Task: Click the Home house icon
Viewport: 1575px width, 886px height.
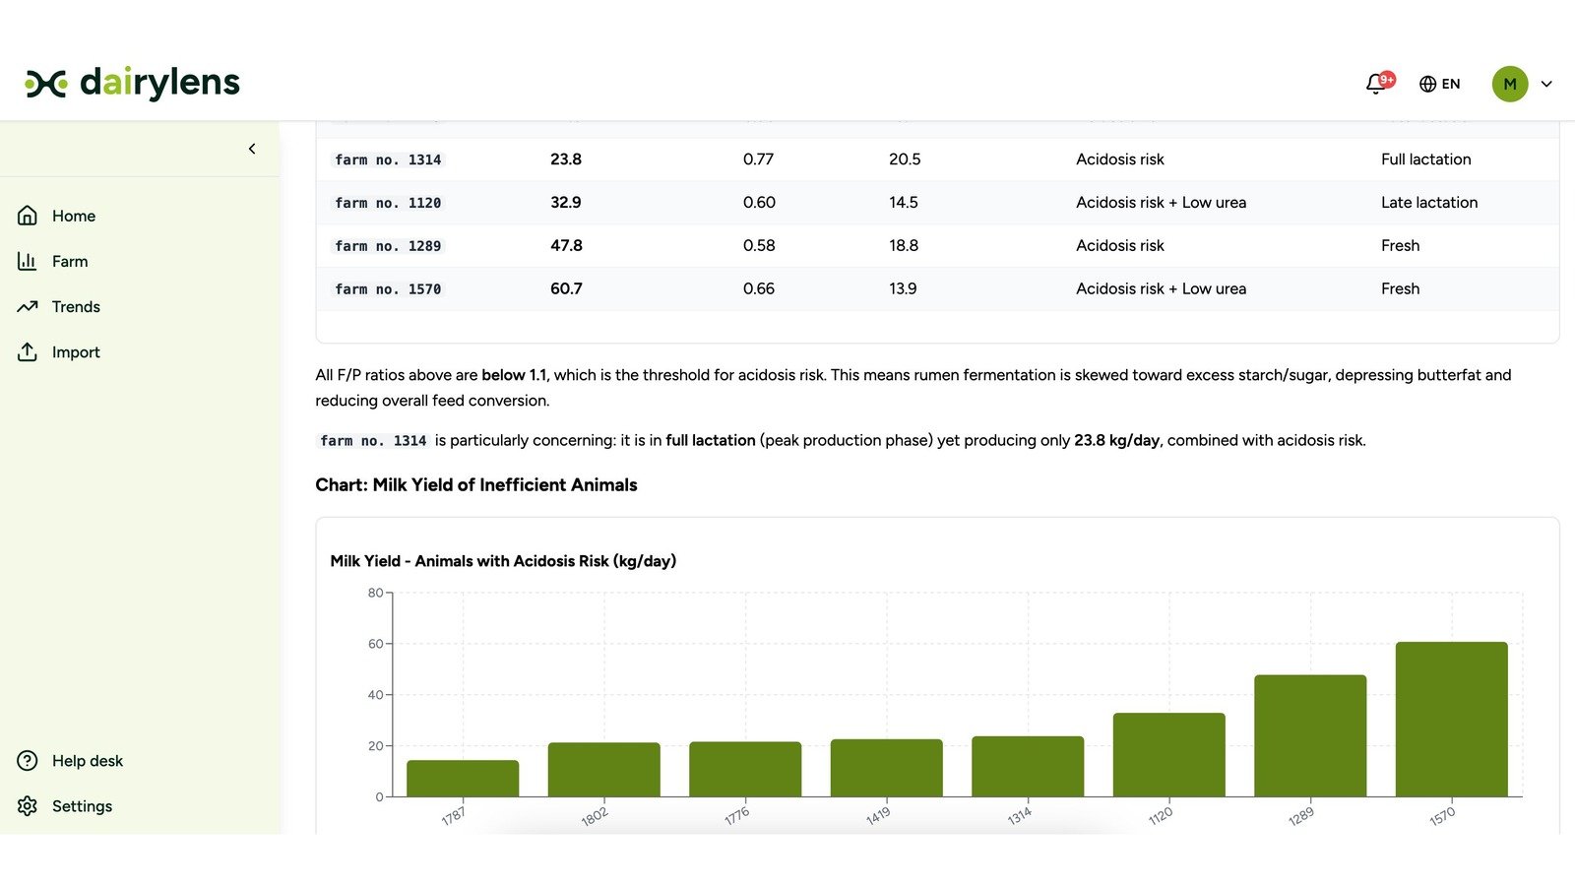Action: point(28,216)
